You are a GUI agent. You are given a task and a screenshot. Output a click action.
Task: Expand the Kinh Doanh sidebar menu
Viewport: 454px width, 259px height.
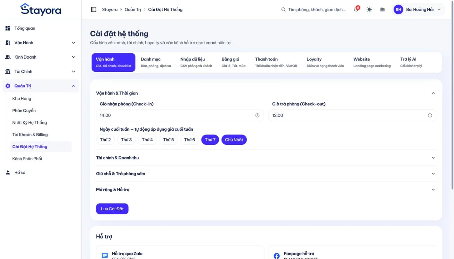(x=74, y=57)
